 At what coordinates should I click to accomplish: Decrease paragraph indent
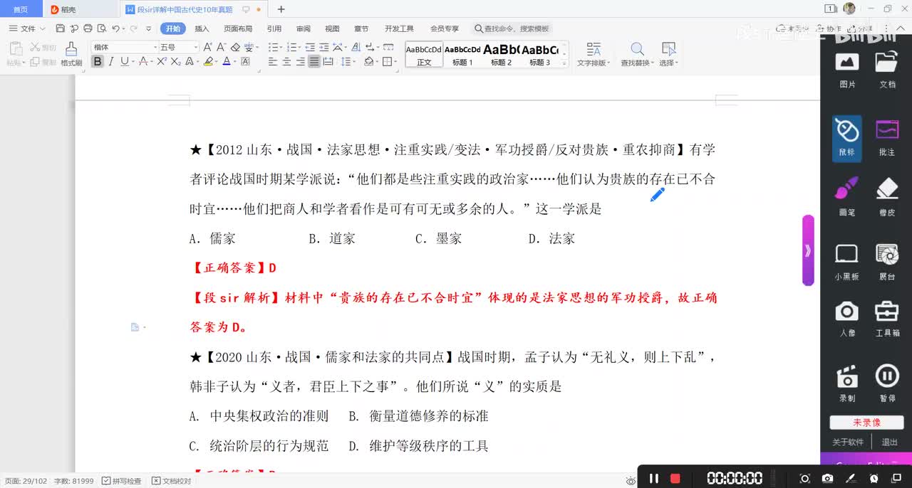pos(310,47)
